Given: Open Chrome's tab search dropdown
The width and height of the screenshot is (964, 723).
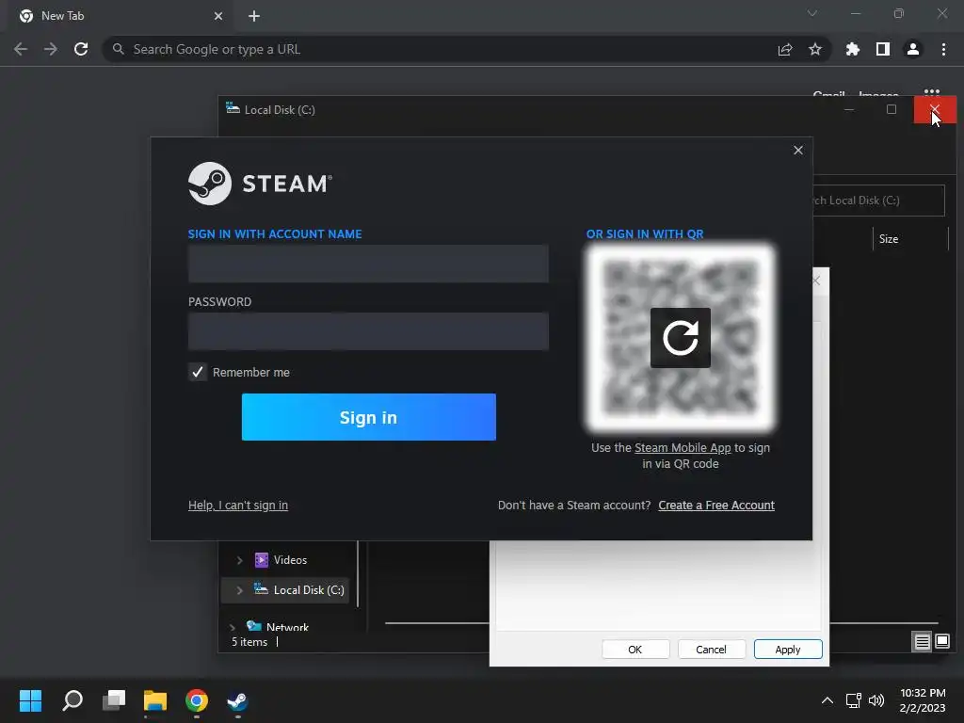Looking at the screenshot, I should tap(812, 13).
